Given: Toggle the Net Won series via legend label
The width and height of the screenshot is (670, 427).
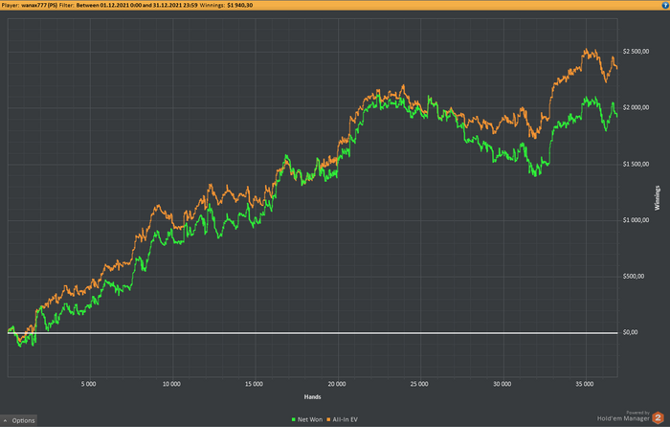Looking at the screenshot, I should tap(310, 419).
